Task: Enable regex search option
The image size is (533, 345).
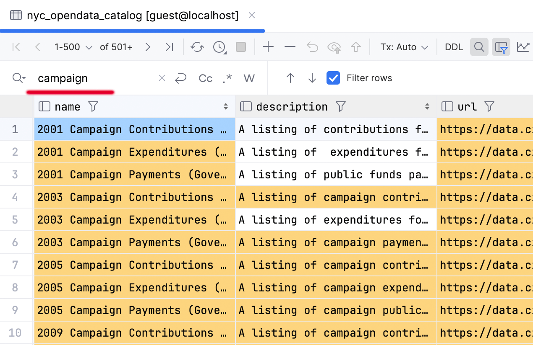Action: [x=227, y=78]
